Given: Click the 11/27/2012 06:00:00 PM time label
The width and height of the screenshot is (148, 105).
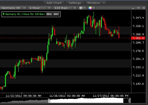Looking at the screenshot, I should (x=110, y=96).
